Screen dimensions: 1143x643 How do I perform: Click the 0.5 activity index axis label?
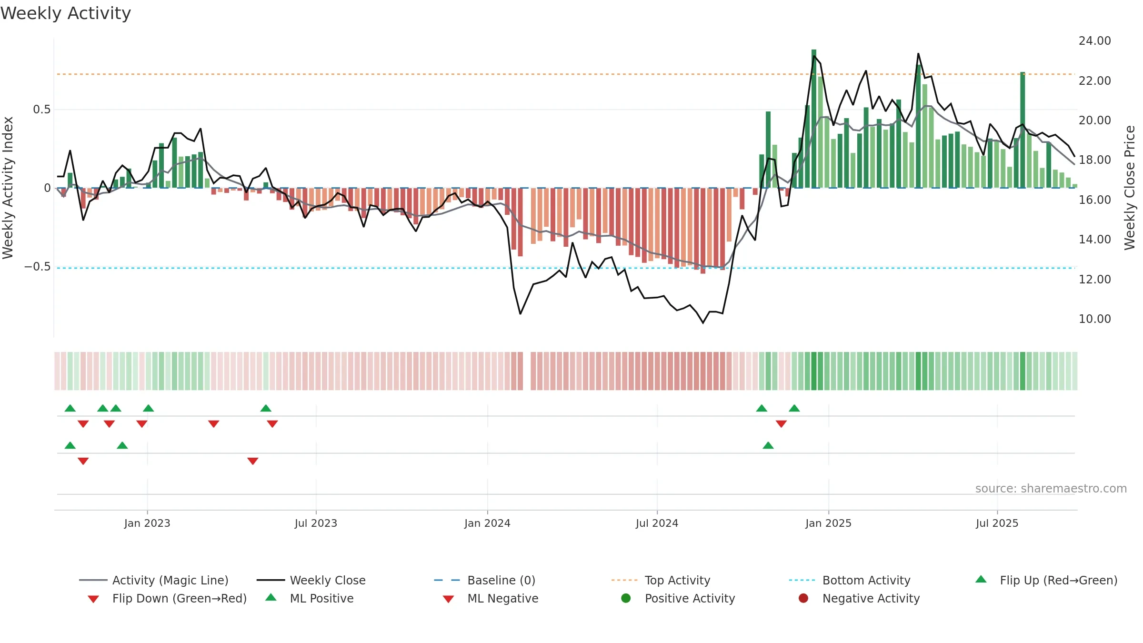[41, 110]
